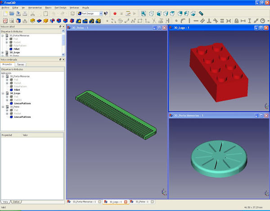Expand the Pocket item under 30_Peine
Image resolution: width=270 pixels, height=211 pixels.
point(7,114)
